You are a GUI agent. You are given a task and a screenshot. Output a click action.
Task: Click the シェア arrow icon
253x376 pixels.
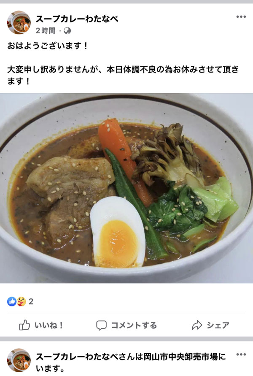click(x=197, y=325)
